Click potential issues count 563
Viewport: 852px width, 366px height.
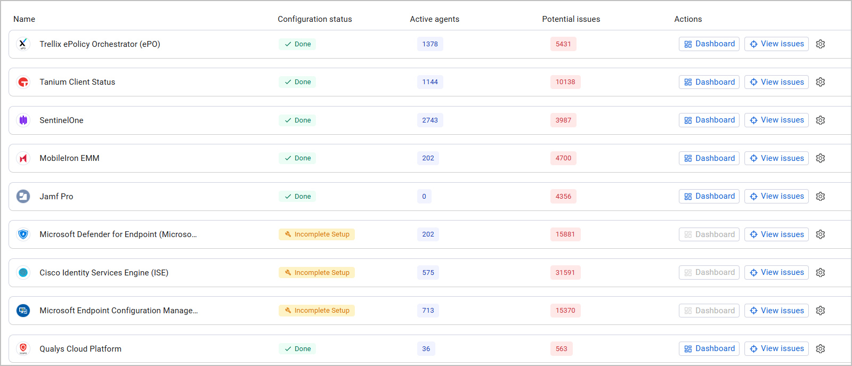tap(561, 349)
